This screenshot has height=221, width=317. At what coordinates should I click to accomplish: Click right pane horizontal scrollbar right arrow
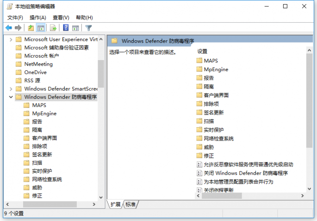(x=303, y=196)
